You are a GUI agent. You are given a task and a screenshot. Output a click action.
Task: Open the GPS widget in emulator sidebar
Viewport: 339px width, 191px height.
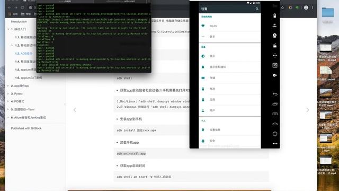274,25
